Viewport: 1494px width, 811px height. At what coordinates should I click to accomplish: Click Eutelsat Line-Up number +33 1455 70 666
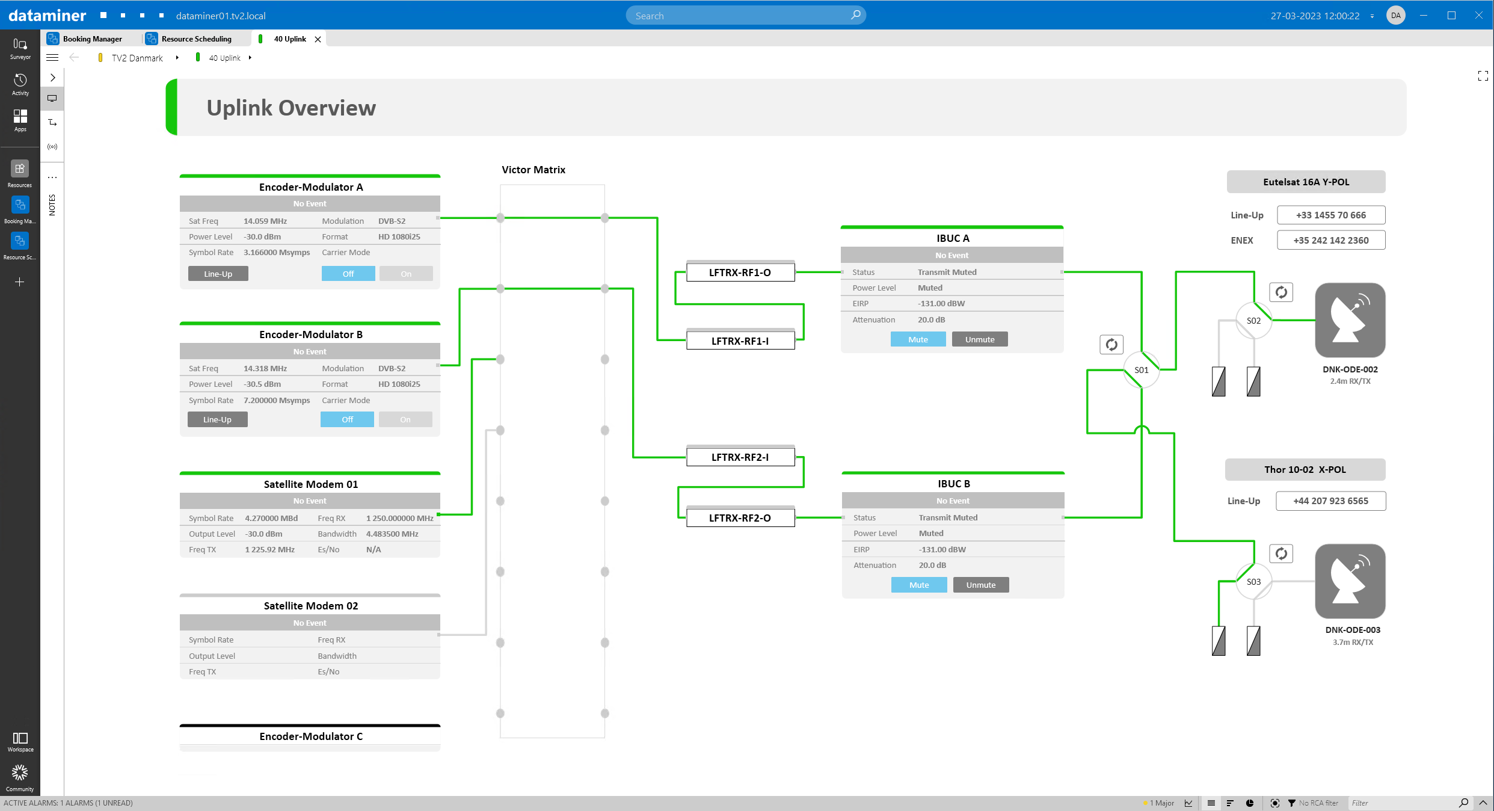click(1331, 215)
